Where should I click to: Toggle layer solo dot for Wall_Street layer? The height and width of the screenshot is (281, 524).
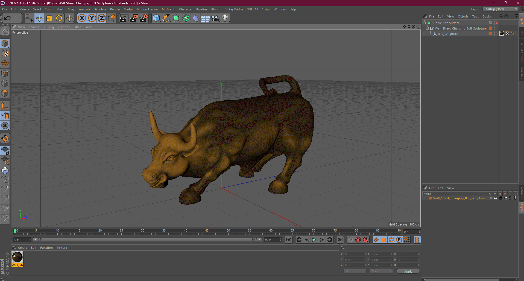coord(491,198)
